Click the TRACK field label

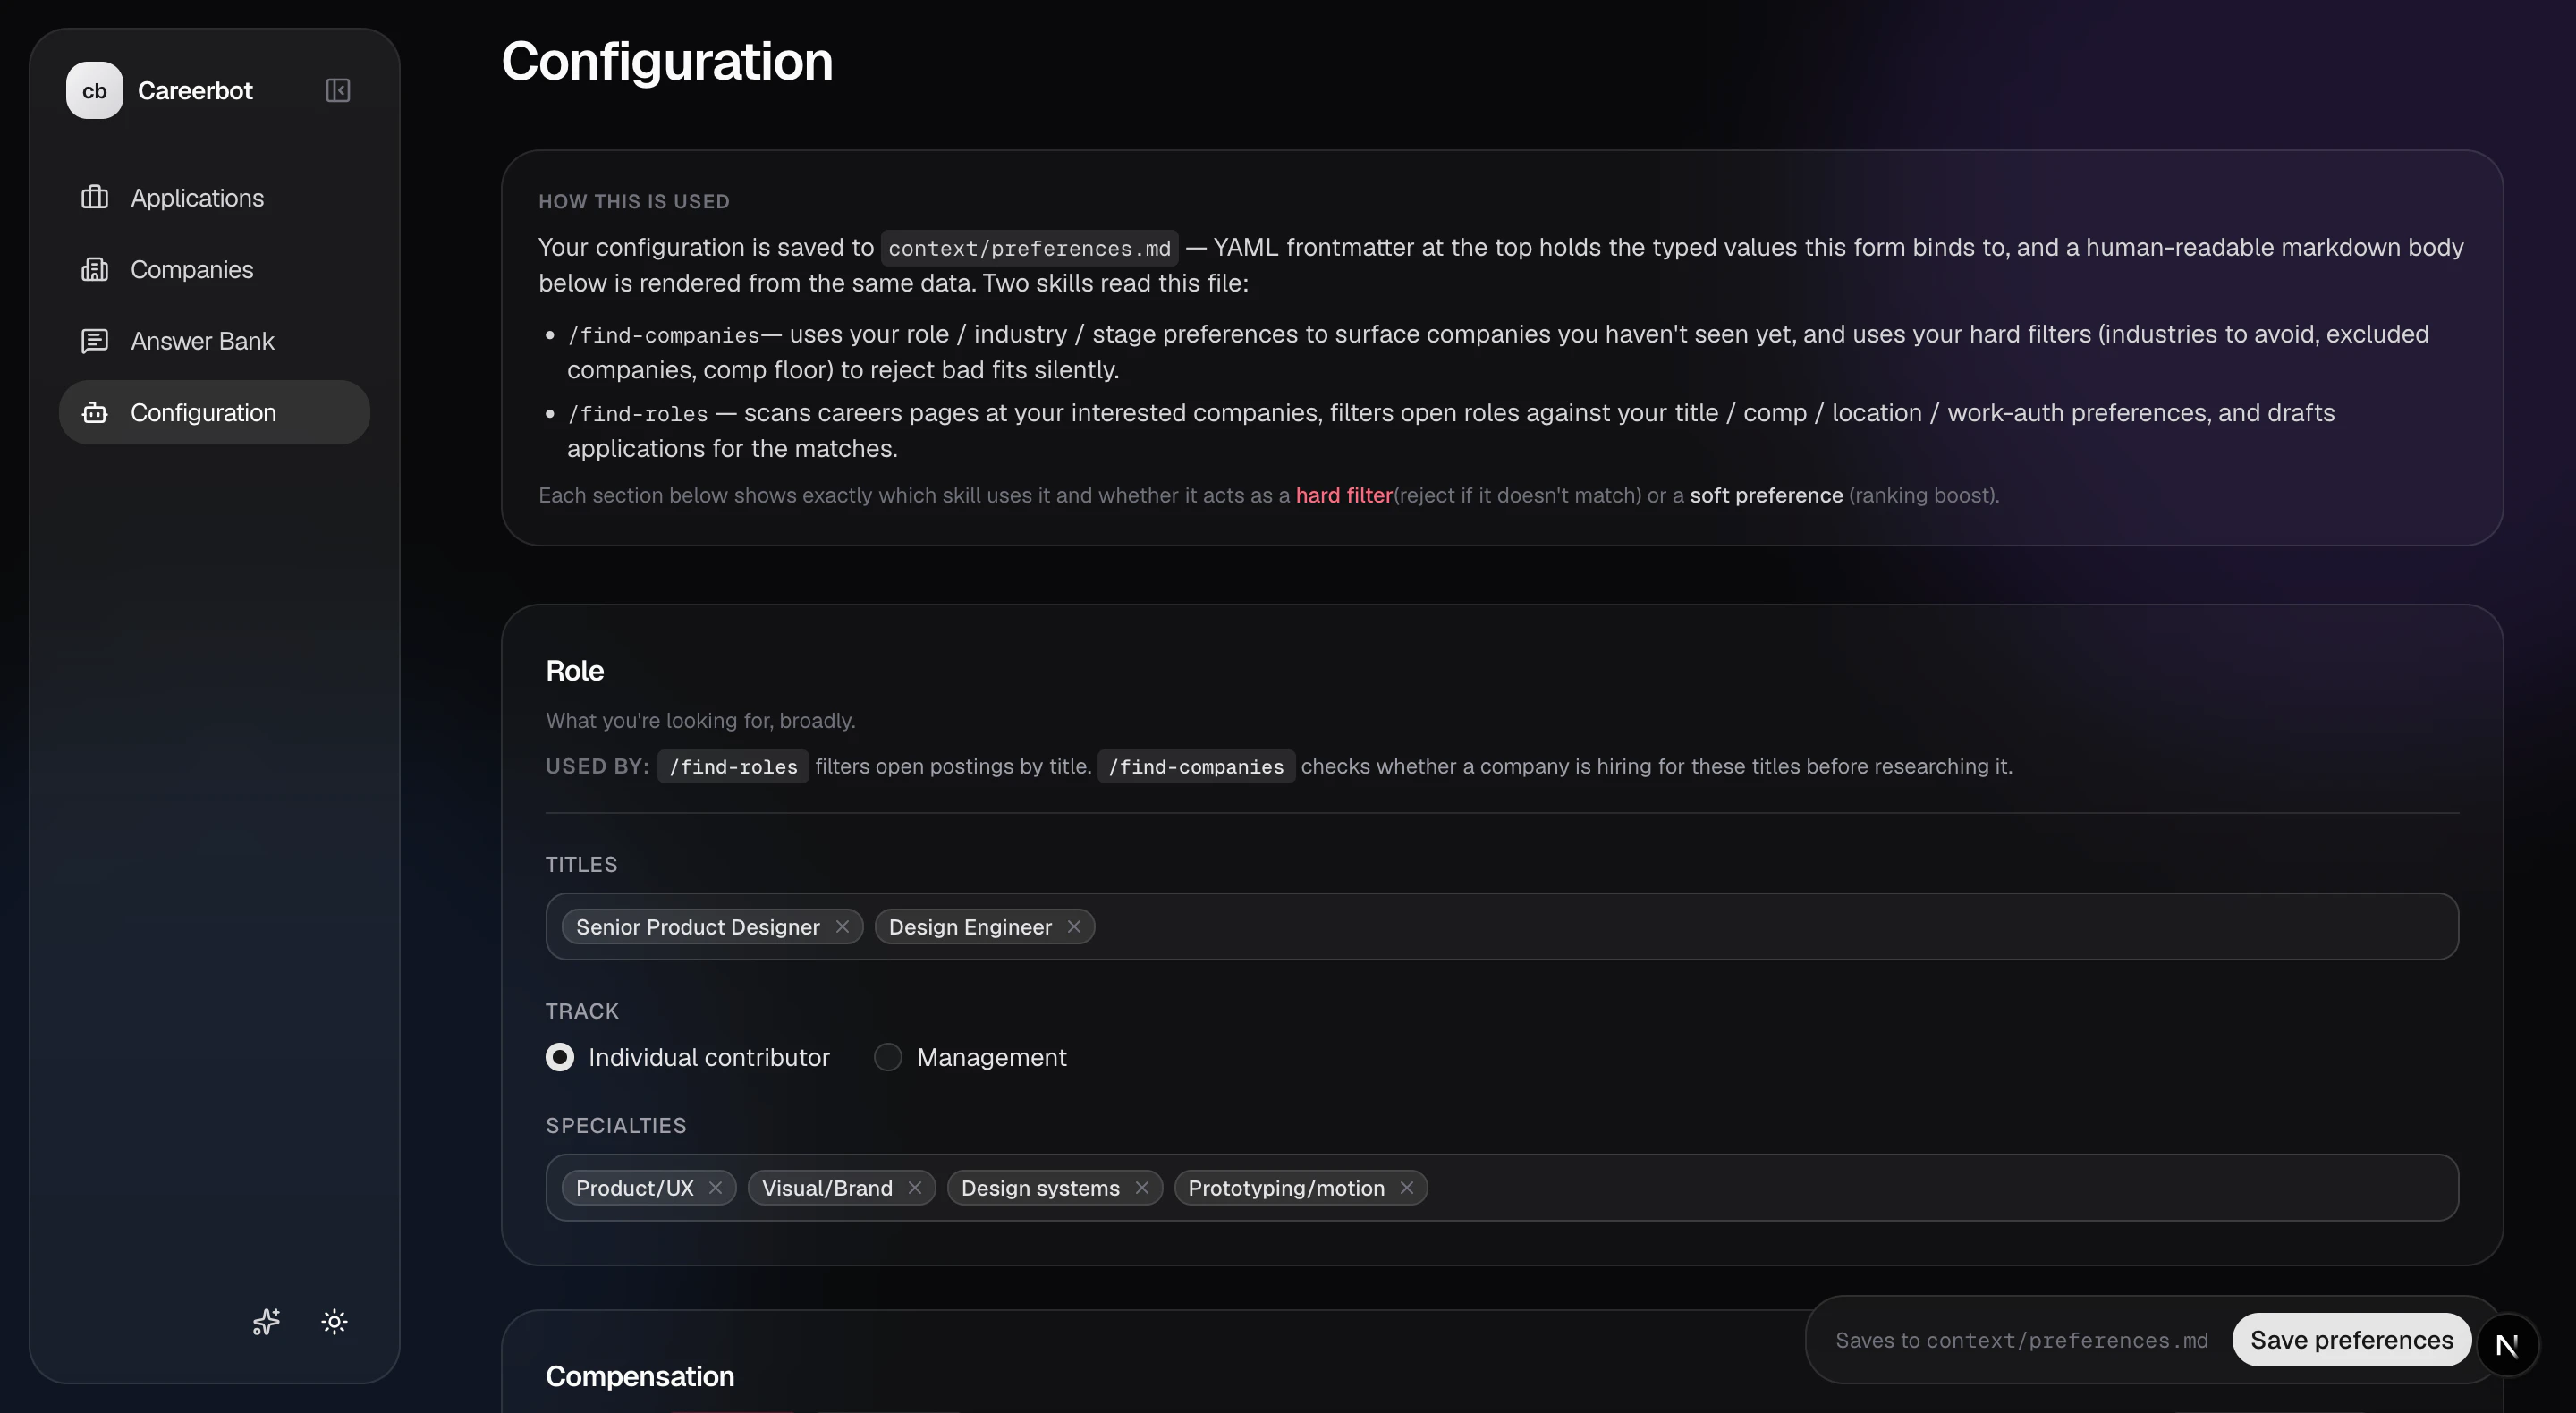[582, 1010]
